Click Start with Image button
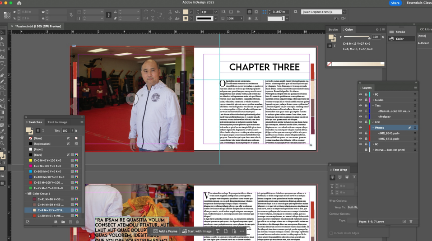Viewport: 432px width, 241px height. coord(196,231)
